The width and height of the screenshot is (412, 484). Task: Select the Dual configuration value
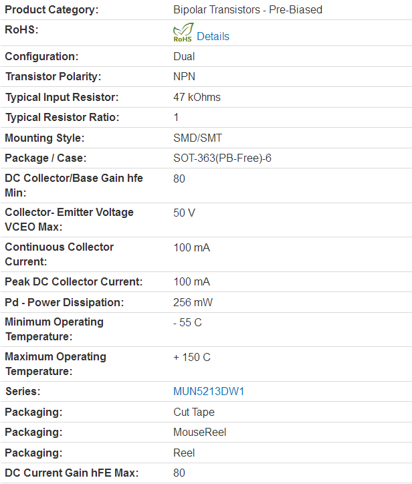[184, 56]
